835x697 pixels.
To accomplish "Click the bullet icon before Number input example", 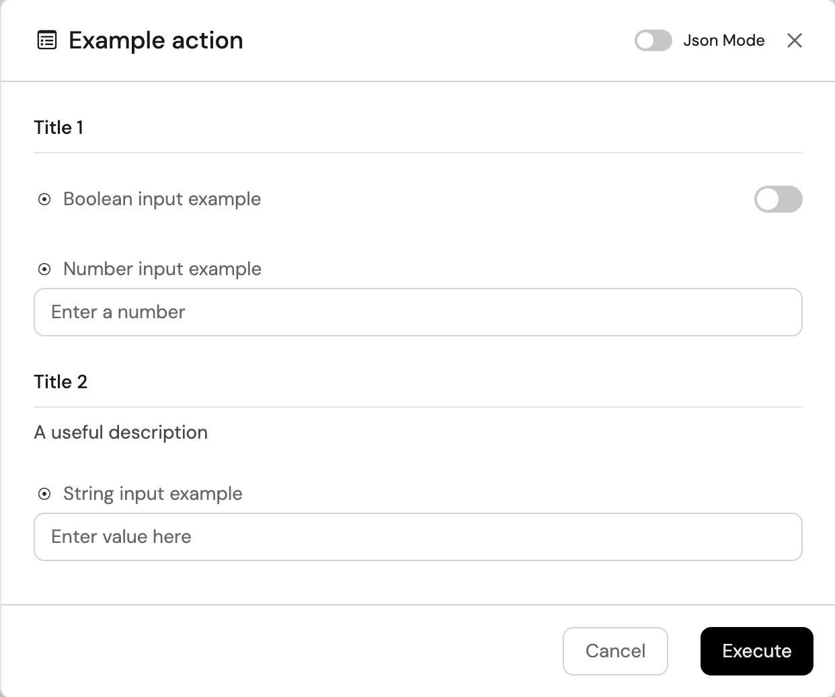I will click(x=44, y=269).
